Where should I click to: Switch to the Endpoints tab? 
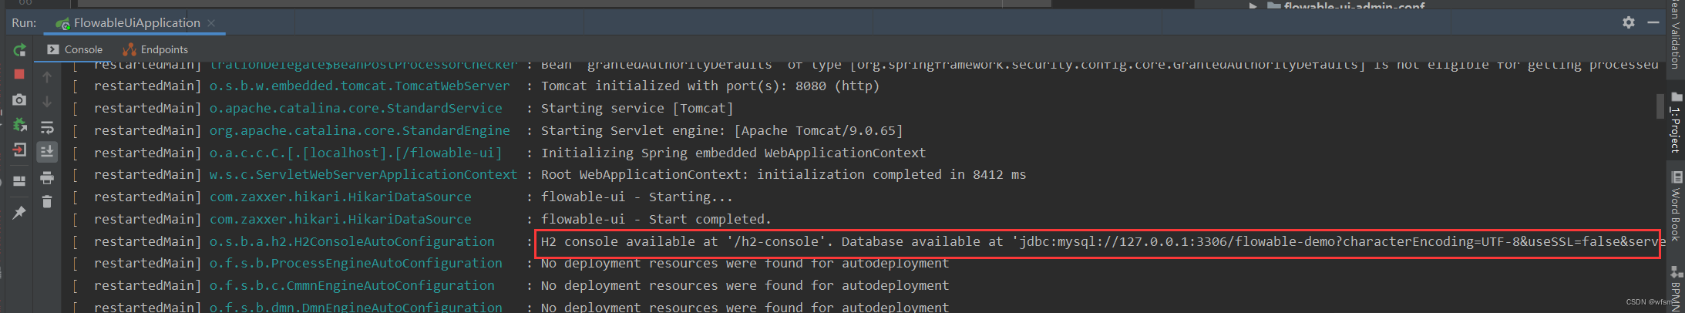pos(156,49)
